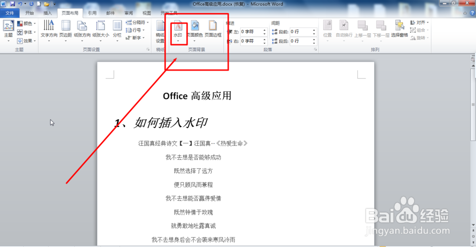Save the document from the quick access toolbar
The height and width of the screenshot is (247, 476).
click(12, 4)
